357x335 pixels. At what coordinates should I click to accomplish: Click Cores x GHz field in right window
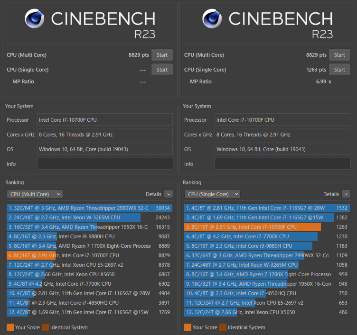click(x=282, y=134)
